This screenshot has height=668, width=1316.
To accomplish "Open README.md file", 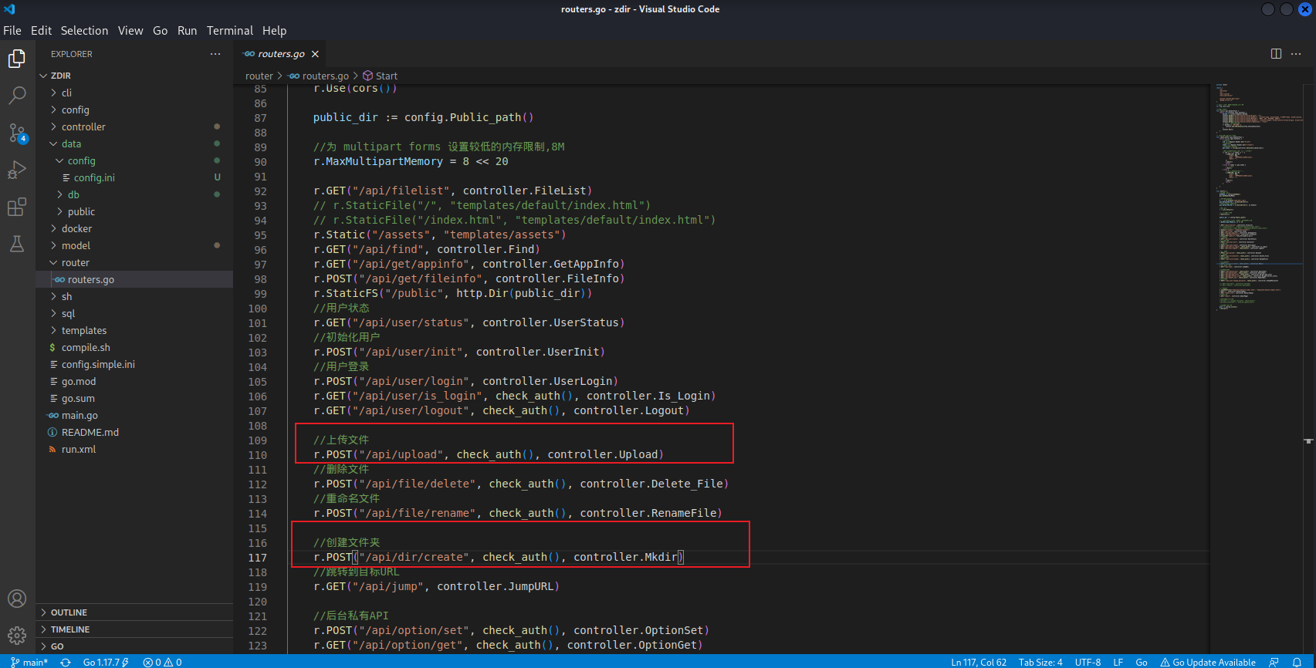I will (x=134, y=432).
